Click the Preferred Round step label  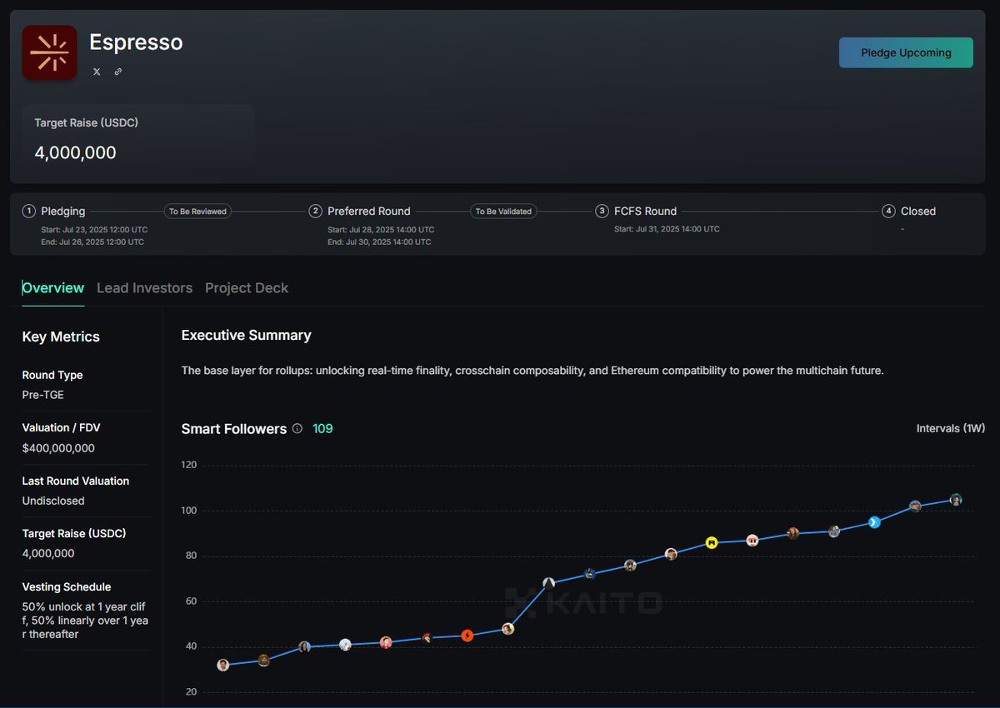tap(369, 212)
